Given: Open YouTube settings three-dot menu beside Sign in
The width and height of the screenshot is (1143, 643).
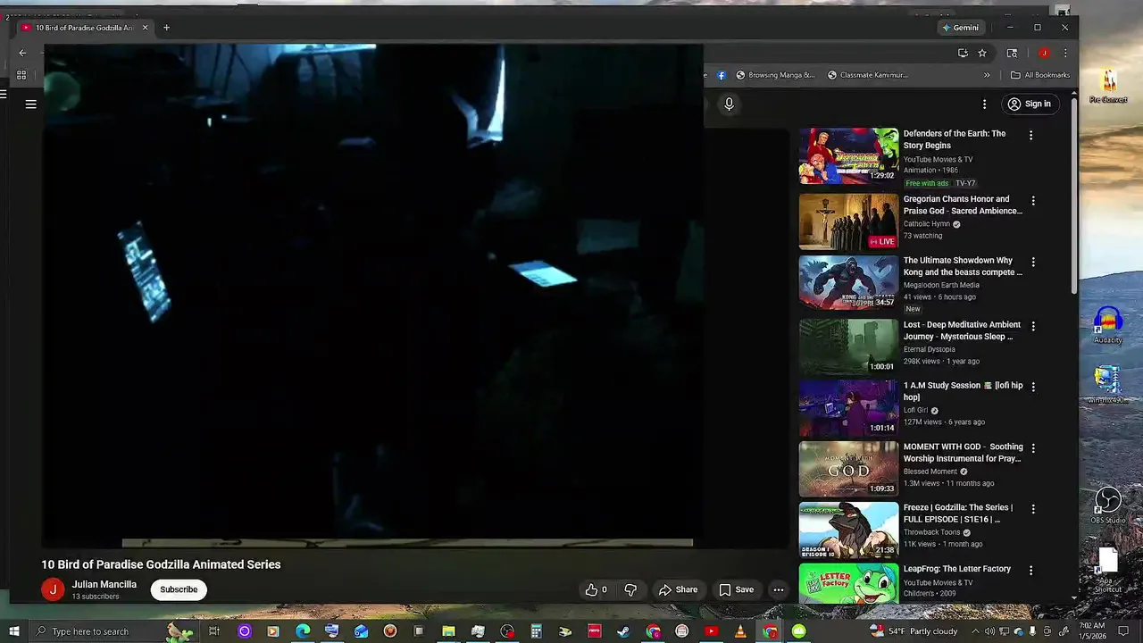Looking at the screenshot, I should (985, 104).
